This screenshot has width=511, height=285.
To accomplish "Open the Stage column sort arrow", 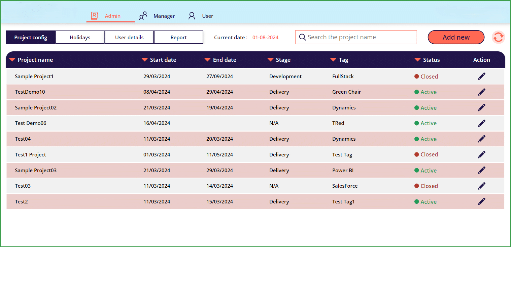I will coord(270,60).
